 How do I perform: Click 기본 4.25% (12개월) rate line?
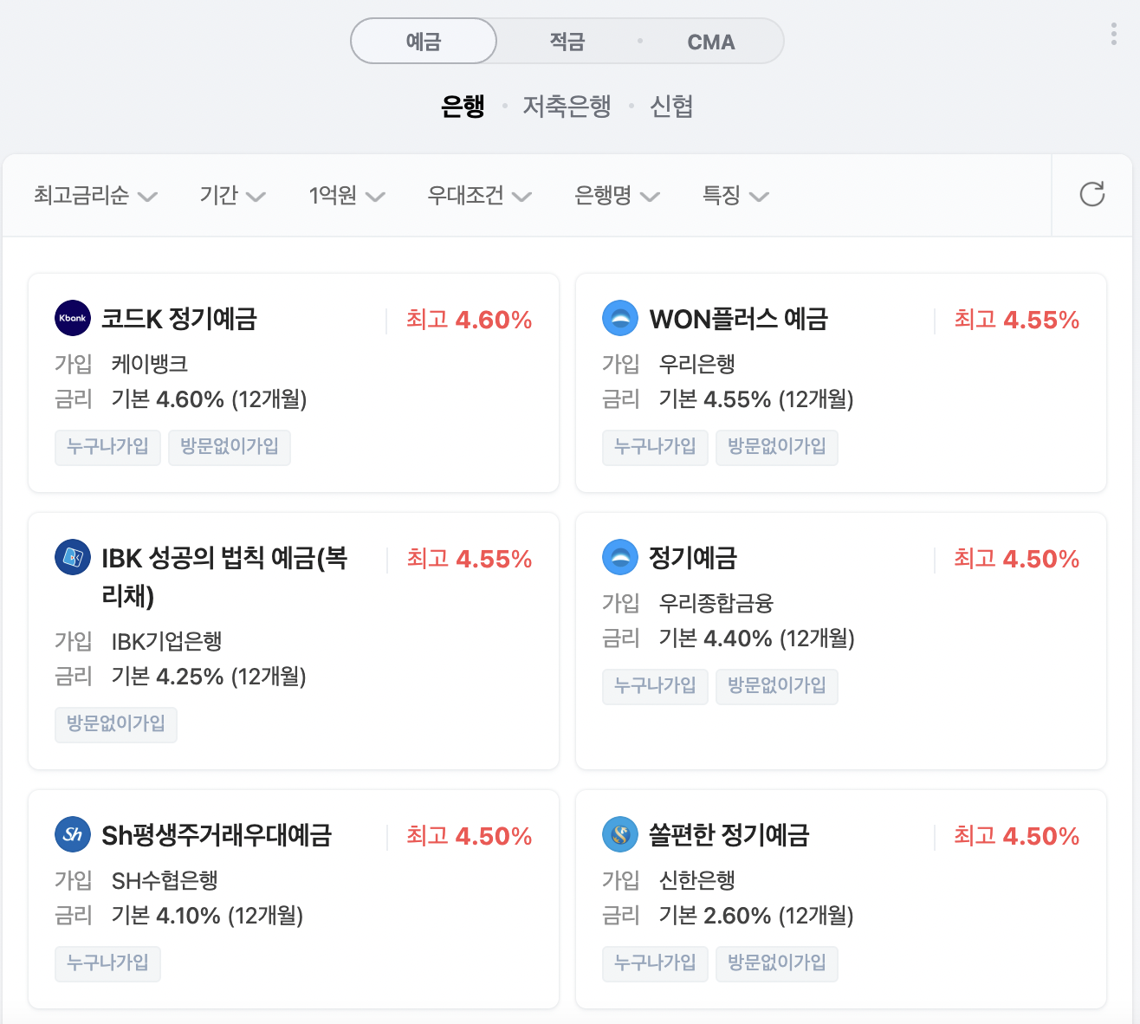click(x=209, y=677)
